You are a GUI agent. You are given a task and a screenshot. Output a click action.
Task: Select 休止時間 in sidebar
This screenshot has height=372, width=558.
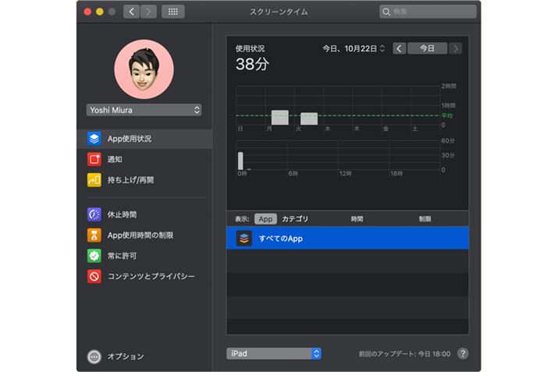(144, 214)
